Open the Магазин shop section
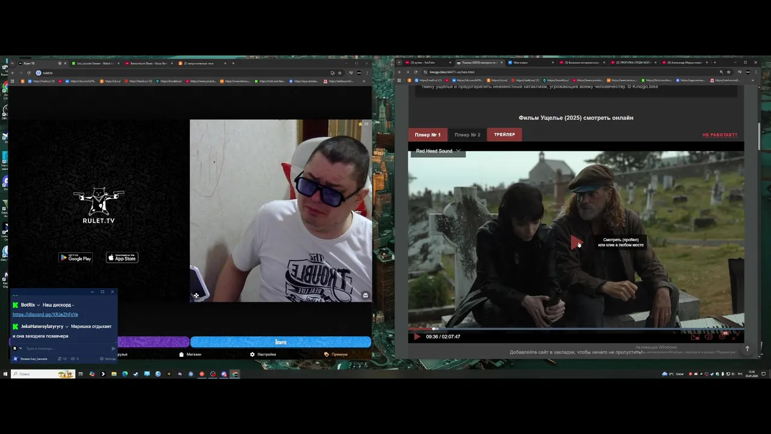Viewport: 771px width, 434px height. point(190,354)
